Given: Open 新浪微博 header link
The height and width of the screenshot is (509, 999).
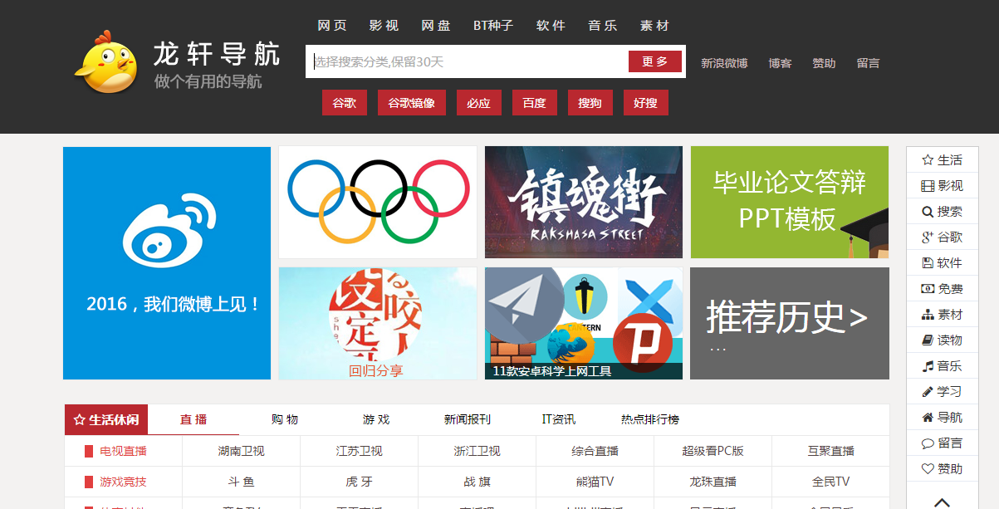Looking at the screenshot, I should coord(724,63).
